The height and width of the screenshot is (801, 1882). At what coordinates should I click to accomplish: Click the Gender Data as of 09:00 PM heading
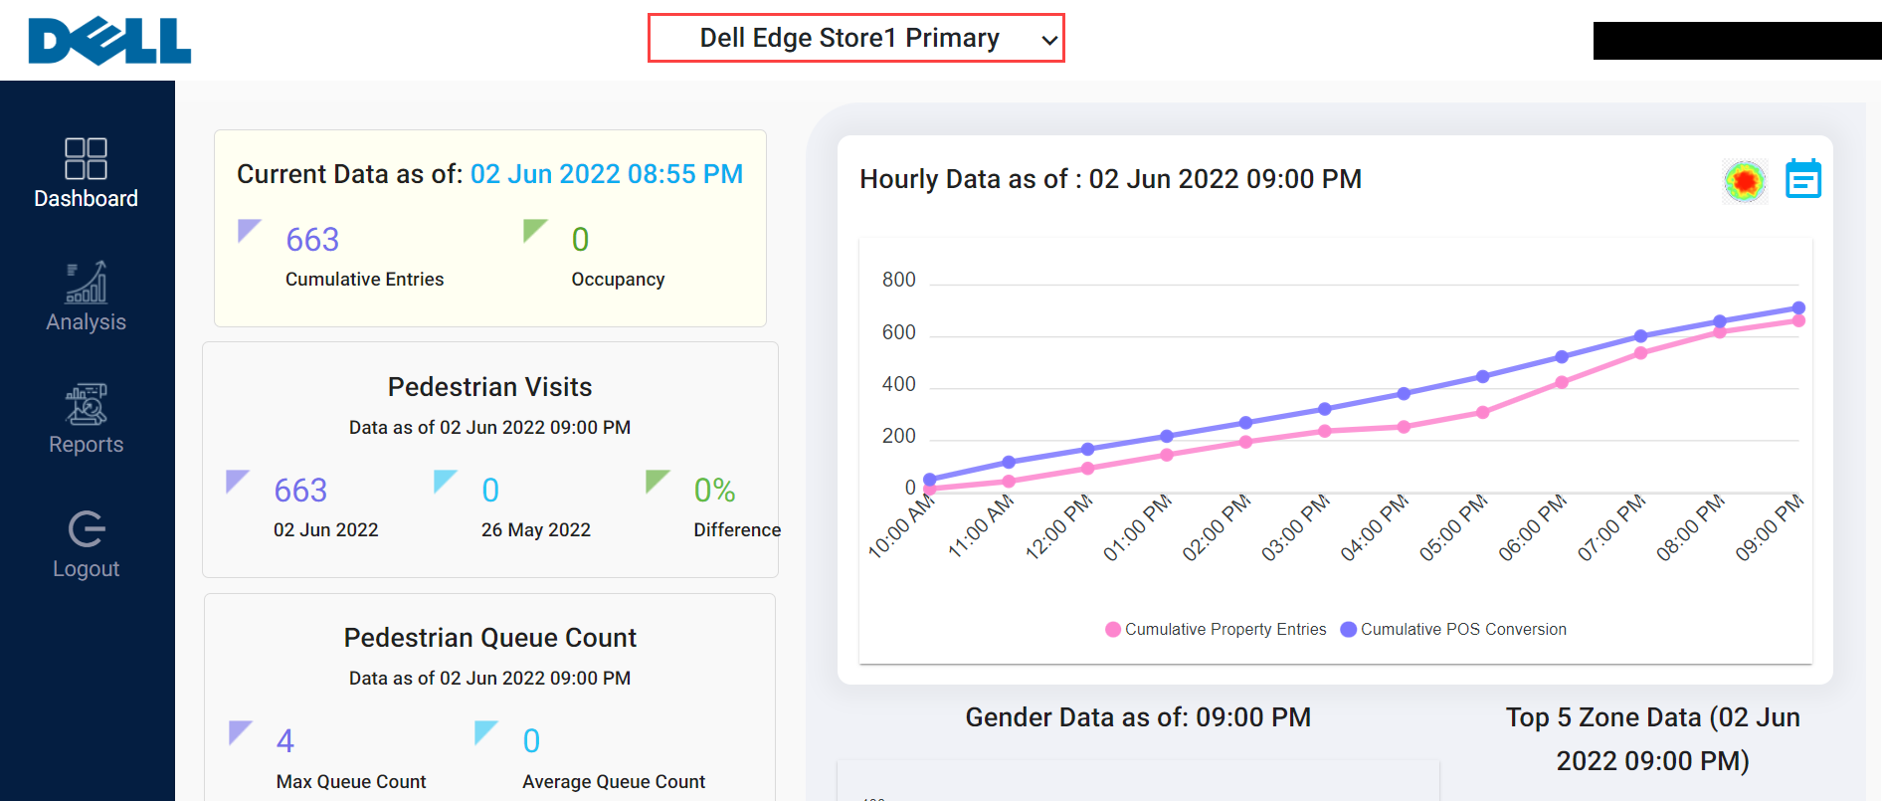point(1138,717)
